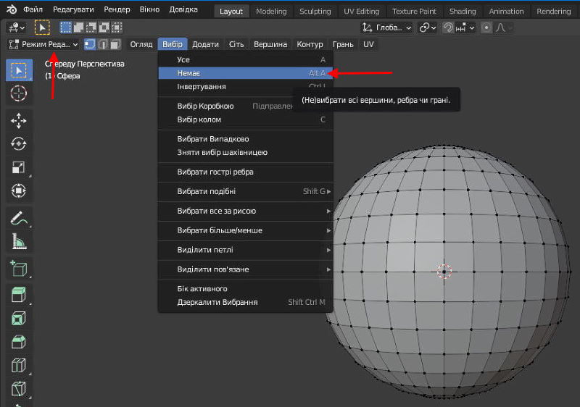Choose 'Немає' to deselect all
Viewport: 580px width, 407px height.
(x=246, y=73)
